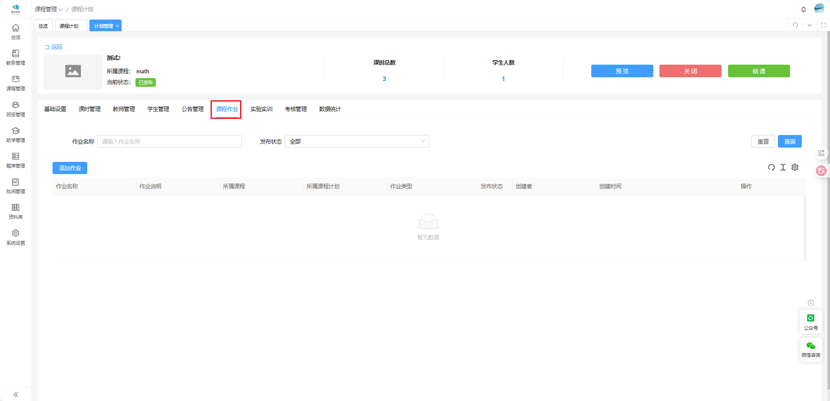The width and height of the screenshot is (830, 401).
Task: Collapse the left sidebar menu
Action: pos(16,394)
